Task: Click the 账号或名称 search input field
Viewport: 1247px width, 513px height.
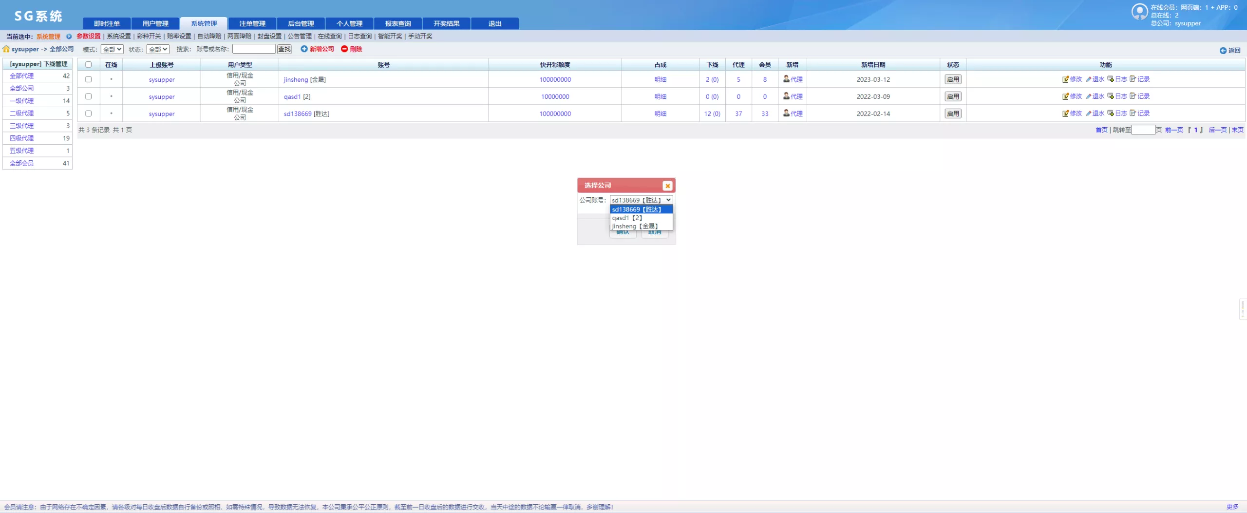Action: coord(254,49)
